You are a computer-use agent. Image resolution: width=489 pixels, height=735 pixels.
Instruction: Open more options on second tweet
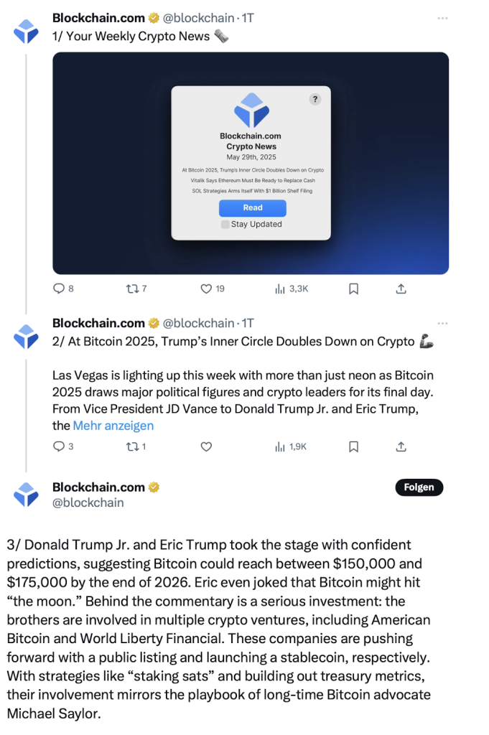coord(442,324)
